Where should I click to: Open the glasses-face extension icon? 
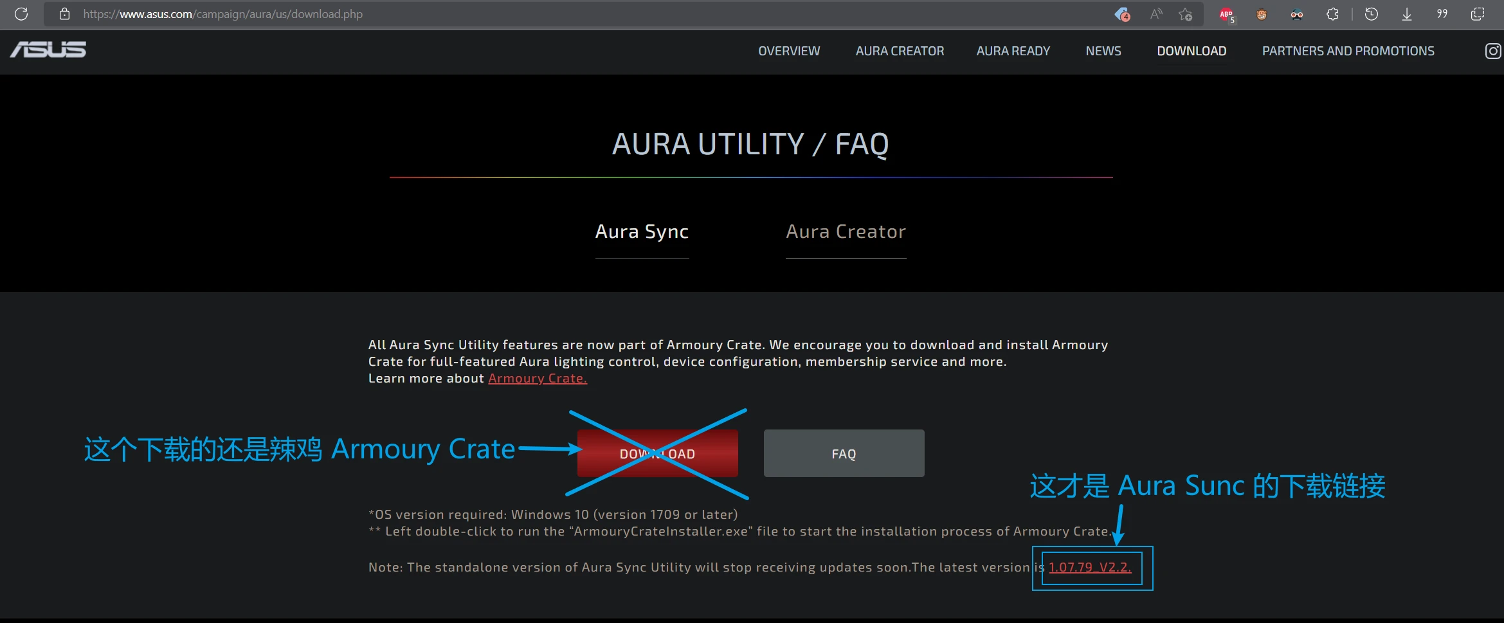[1297, 14]
